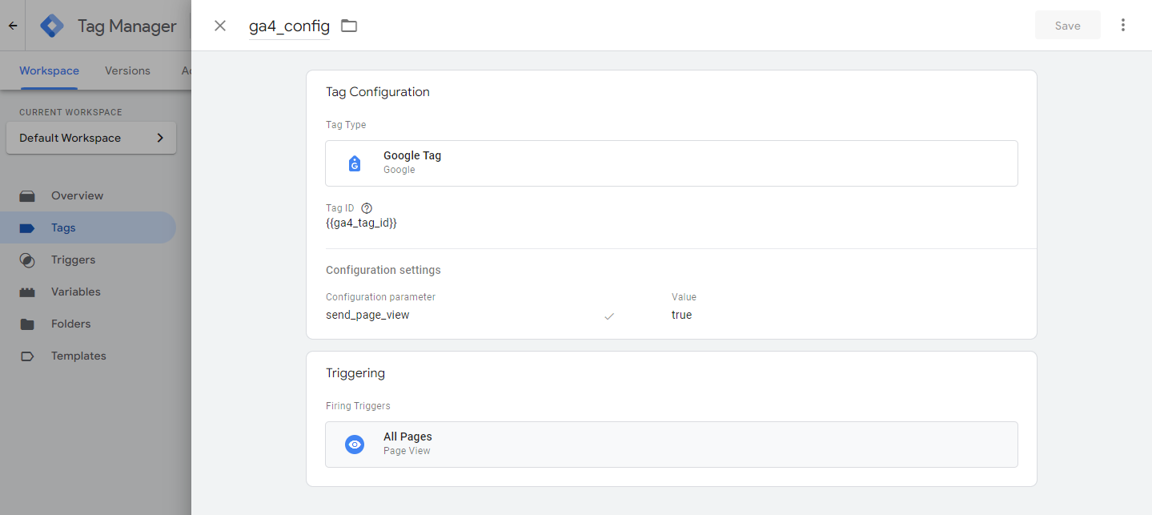Select Tags in the left navigation

pyautogui.click(x=63, y=227)
